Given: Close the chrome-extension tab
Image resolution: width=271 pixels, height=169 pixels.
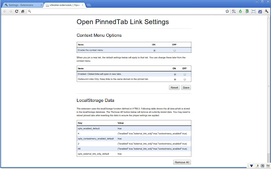Looking at the screenshot, I should (83, 5).
